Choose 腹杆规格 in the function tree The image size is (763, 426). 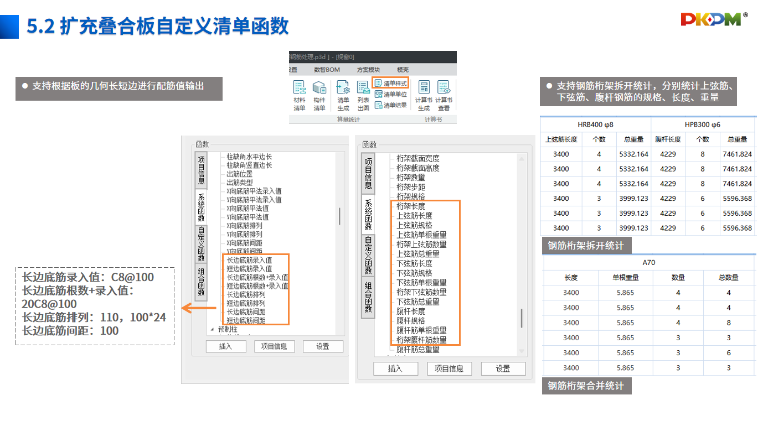pyautogui.click(x=411, y=320)
